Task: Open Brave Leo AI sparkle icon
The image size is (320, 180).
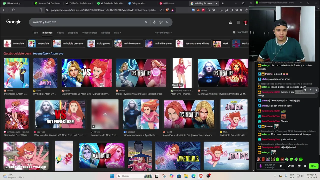Action: point(241,10)
